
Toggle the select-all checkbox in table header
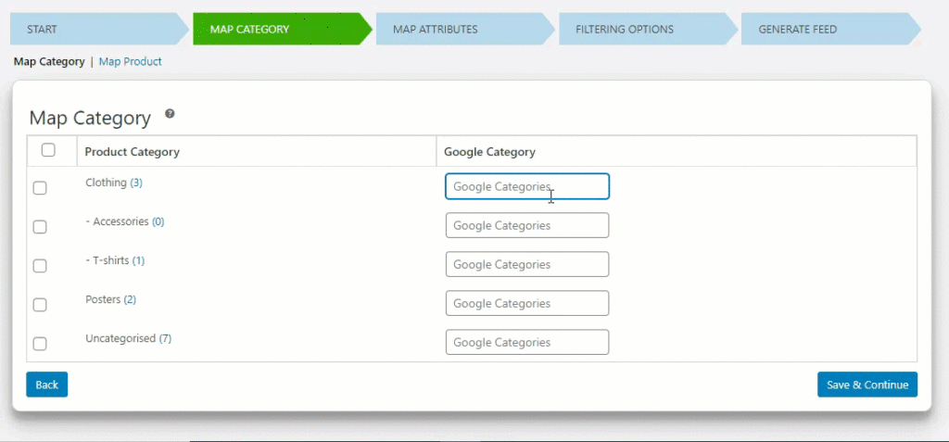pyautogui.click(x=48, y=149)
